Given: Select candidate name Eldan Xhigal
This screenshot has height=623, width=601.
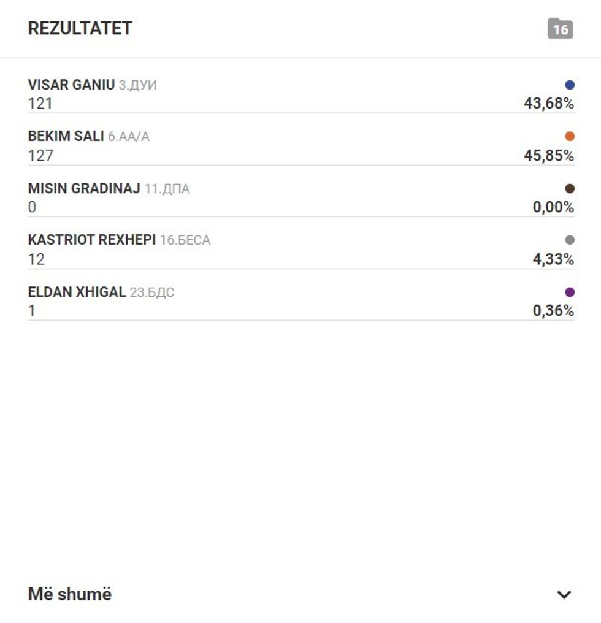Looking at the screenshot, I should (x=77, y=292).
